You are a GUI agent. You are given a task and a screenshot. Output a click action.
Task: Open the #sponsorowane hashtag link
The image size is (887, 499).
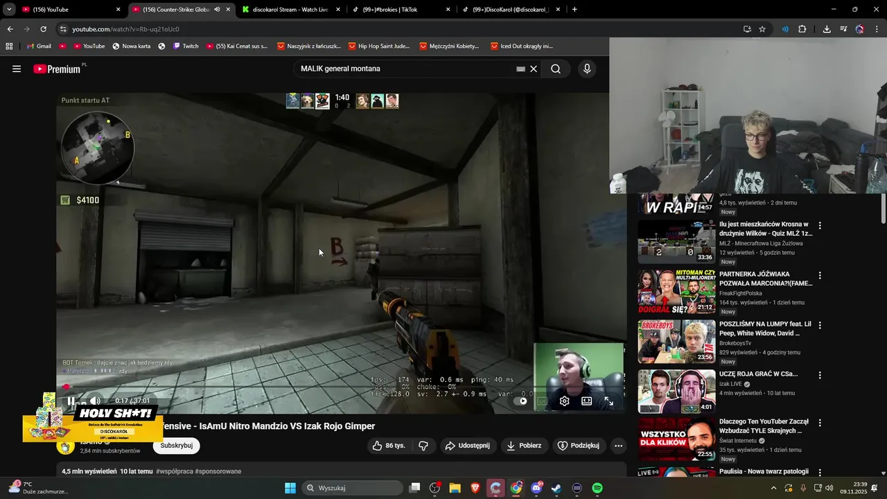[x=218, y=471]
